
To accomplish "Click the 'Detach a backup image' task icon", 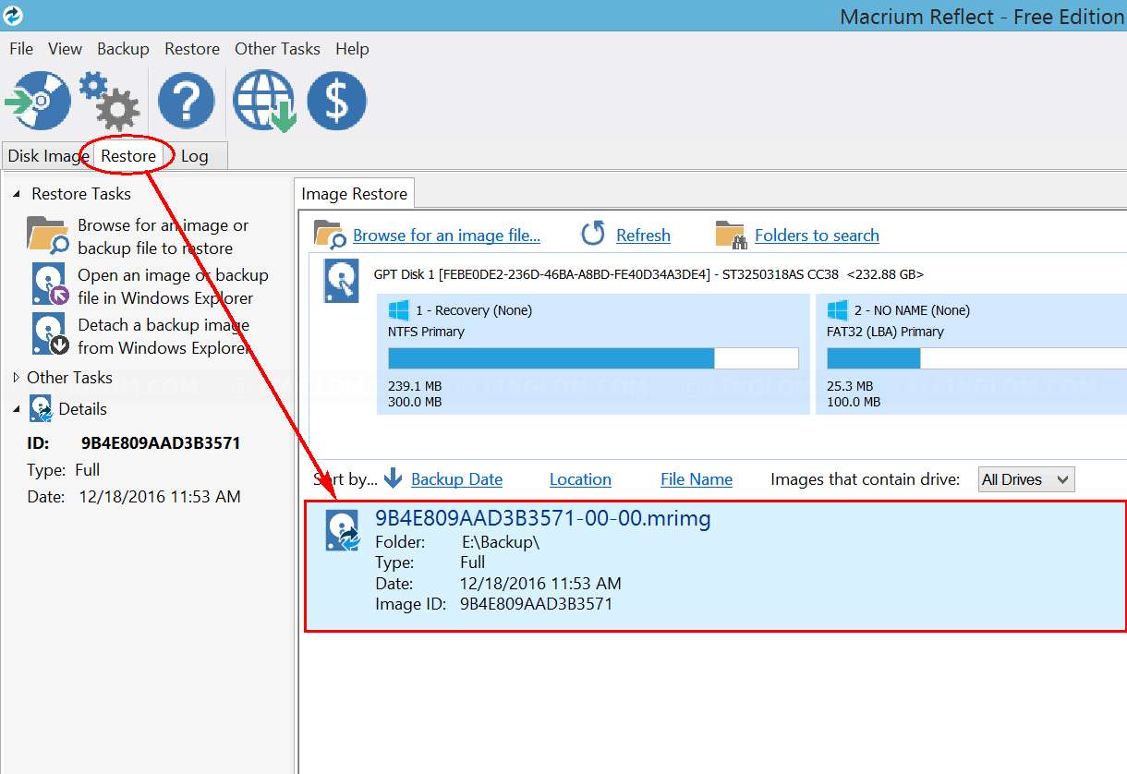I will (51, 333).
